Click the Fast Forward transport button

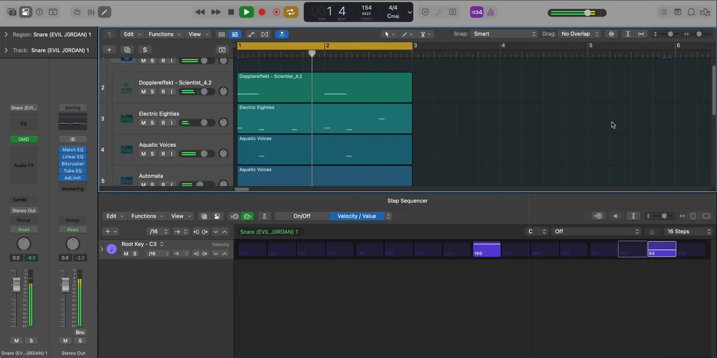pos(216,12)
